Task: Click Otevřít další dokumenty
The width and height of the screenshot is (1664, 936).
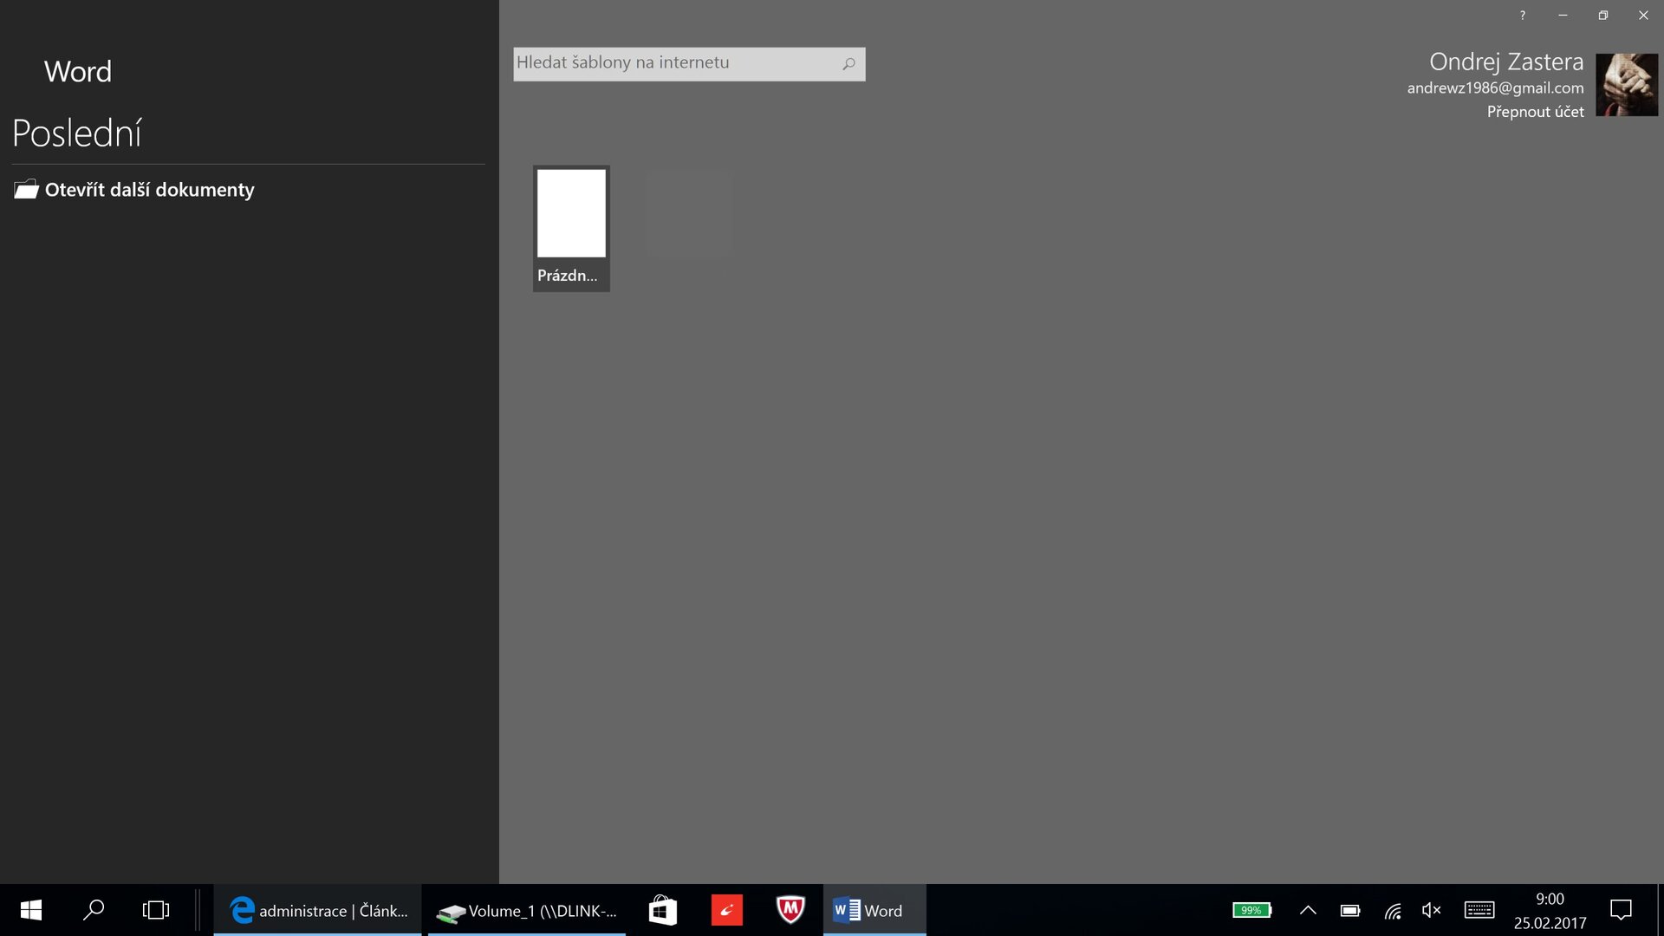Action: [x=149, y=189]
